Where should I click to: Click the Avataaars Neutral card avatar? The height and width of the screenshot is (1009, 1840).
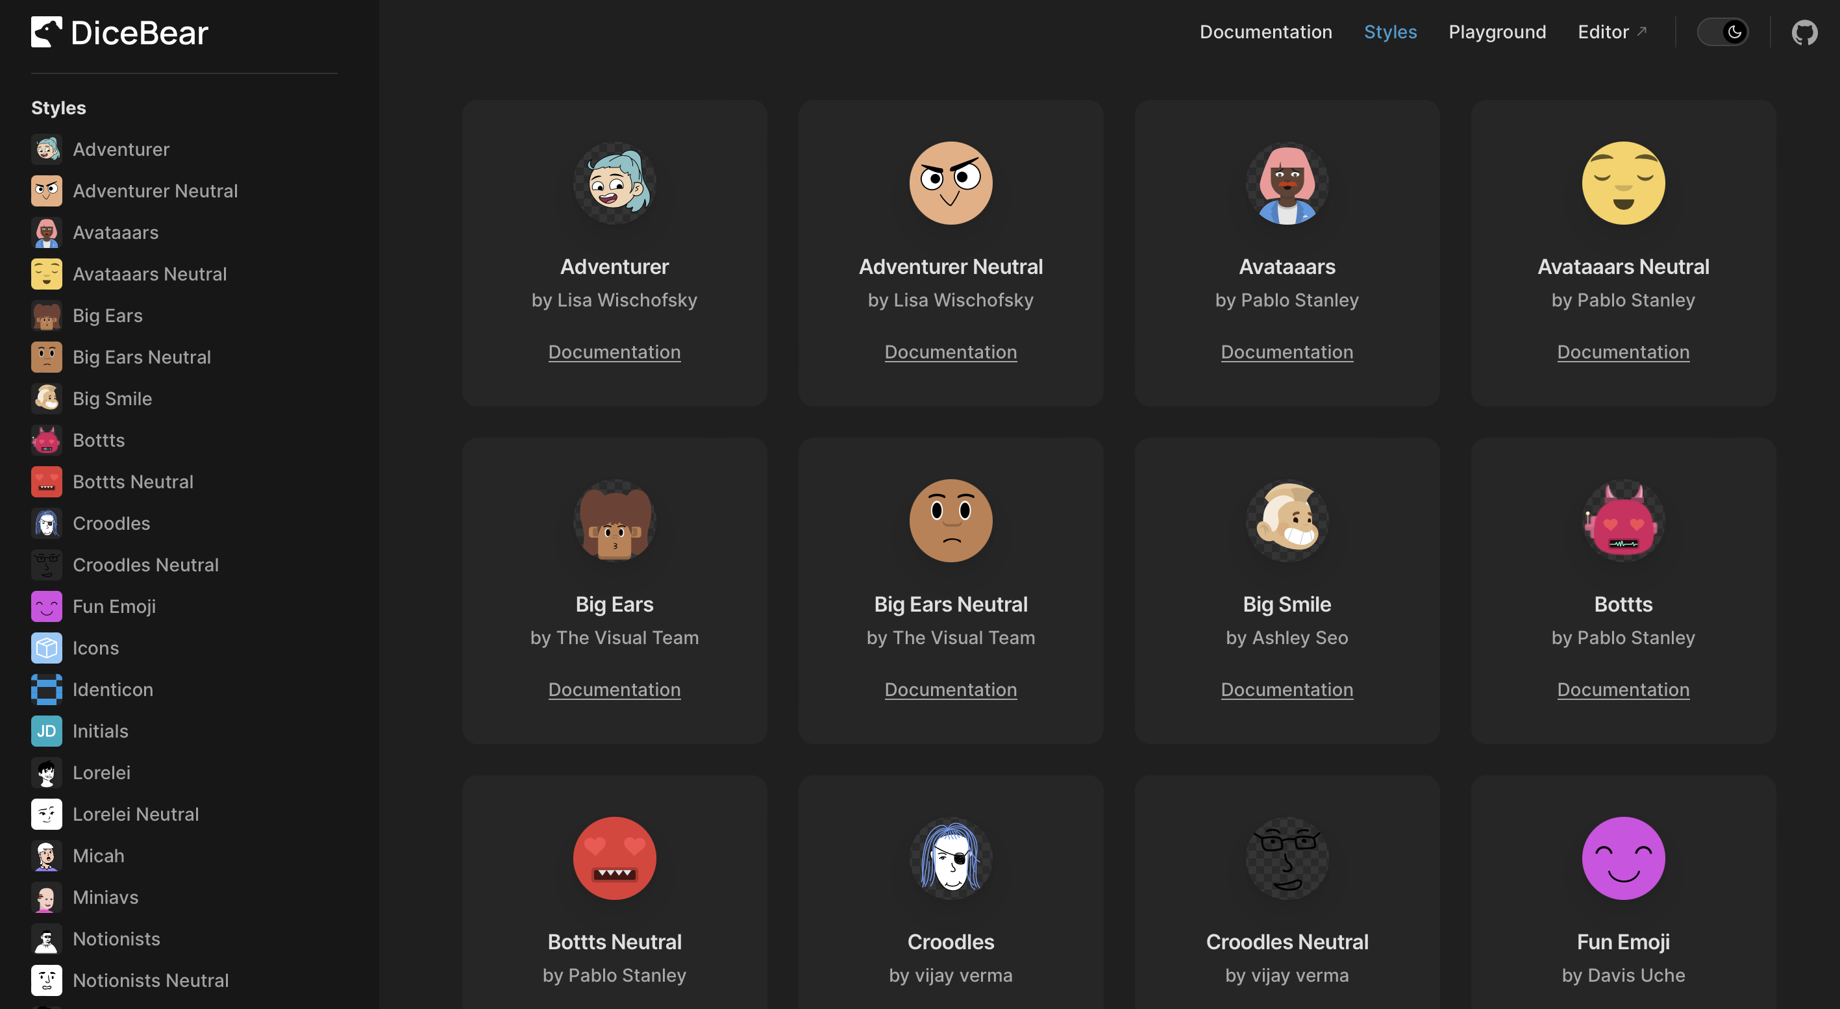point(1623,183)
